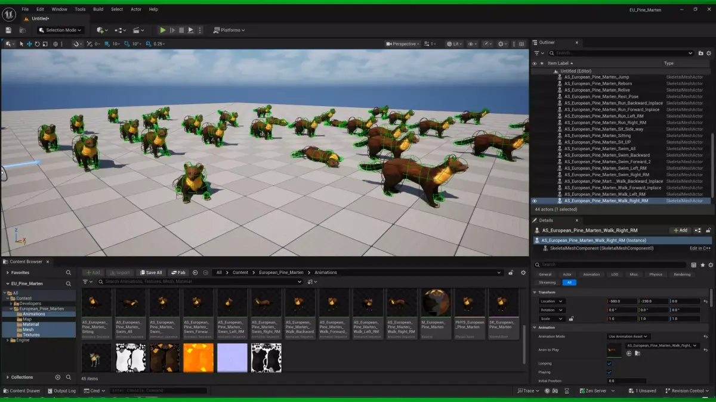
Task: Open the Platforms dropdown
Action: click(230, 30)
